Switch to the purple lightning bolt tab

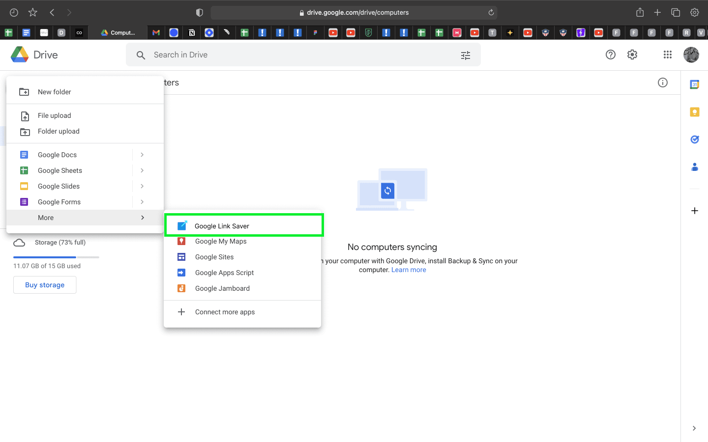pyautogui.click(x=581, y=33)
